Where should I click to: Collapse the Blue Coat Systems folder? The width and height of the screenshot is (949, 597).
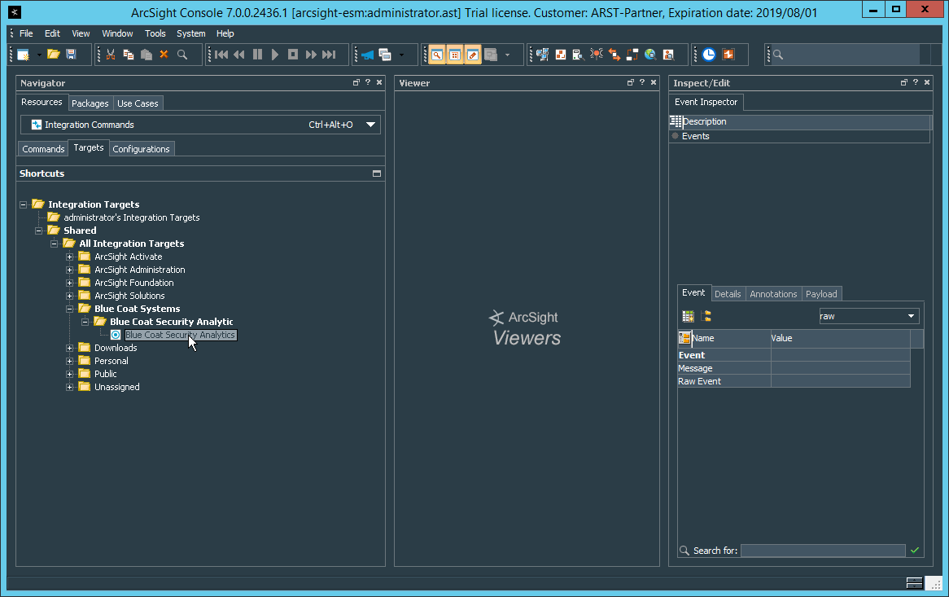tap(70, 309)
